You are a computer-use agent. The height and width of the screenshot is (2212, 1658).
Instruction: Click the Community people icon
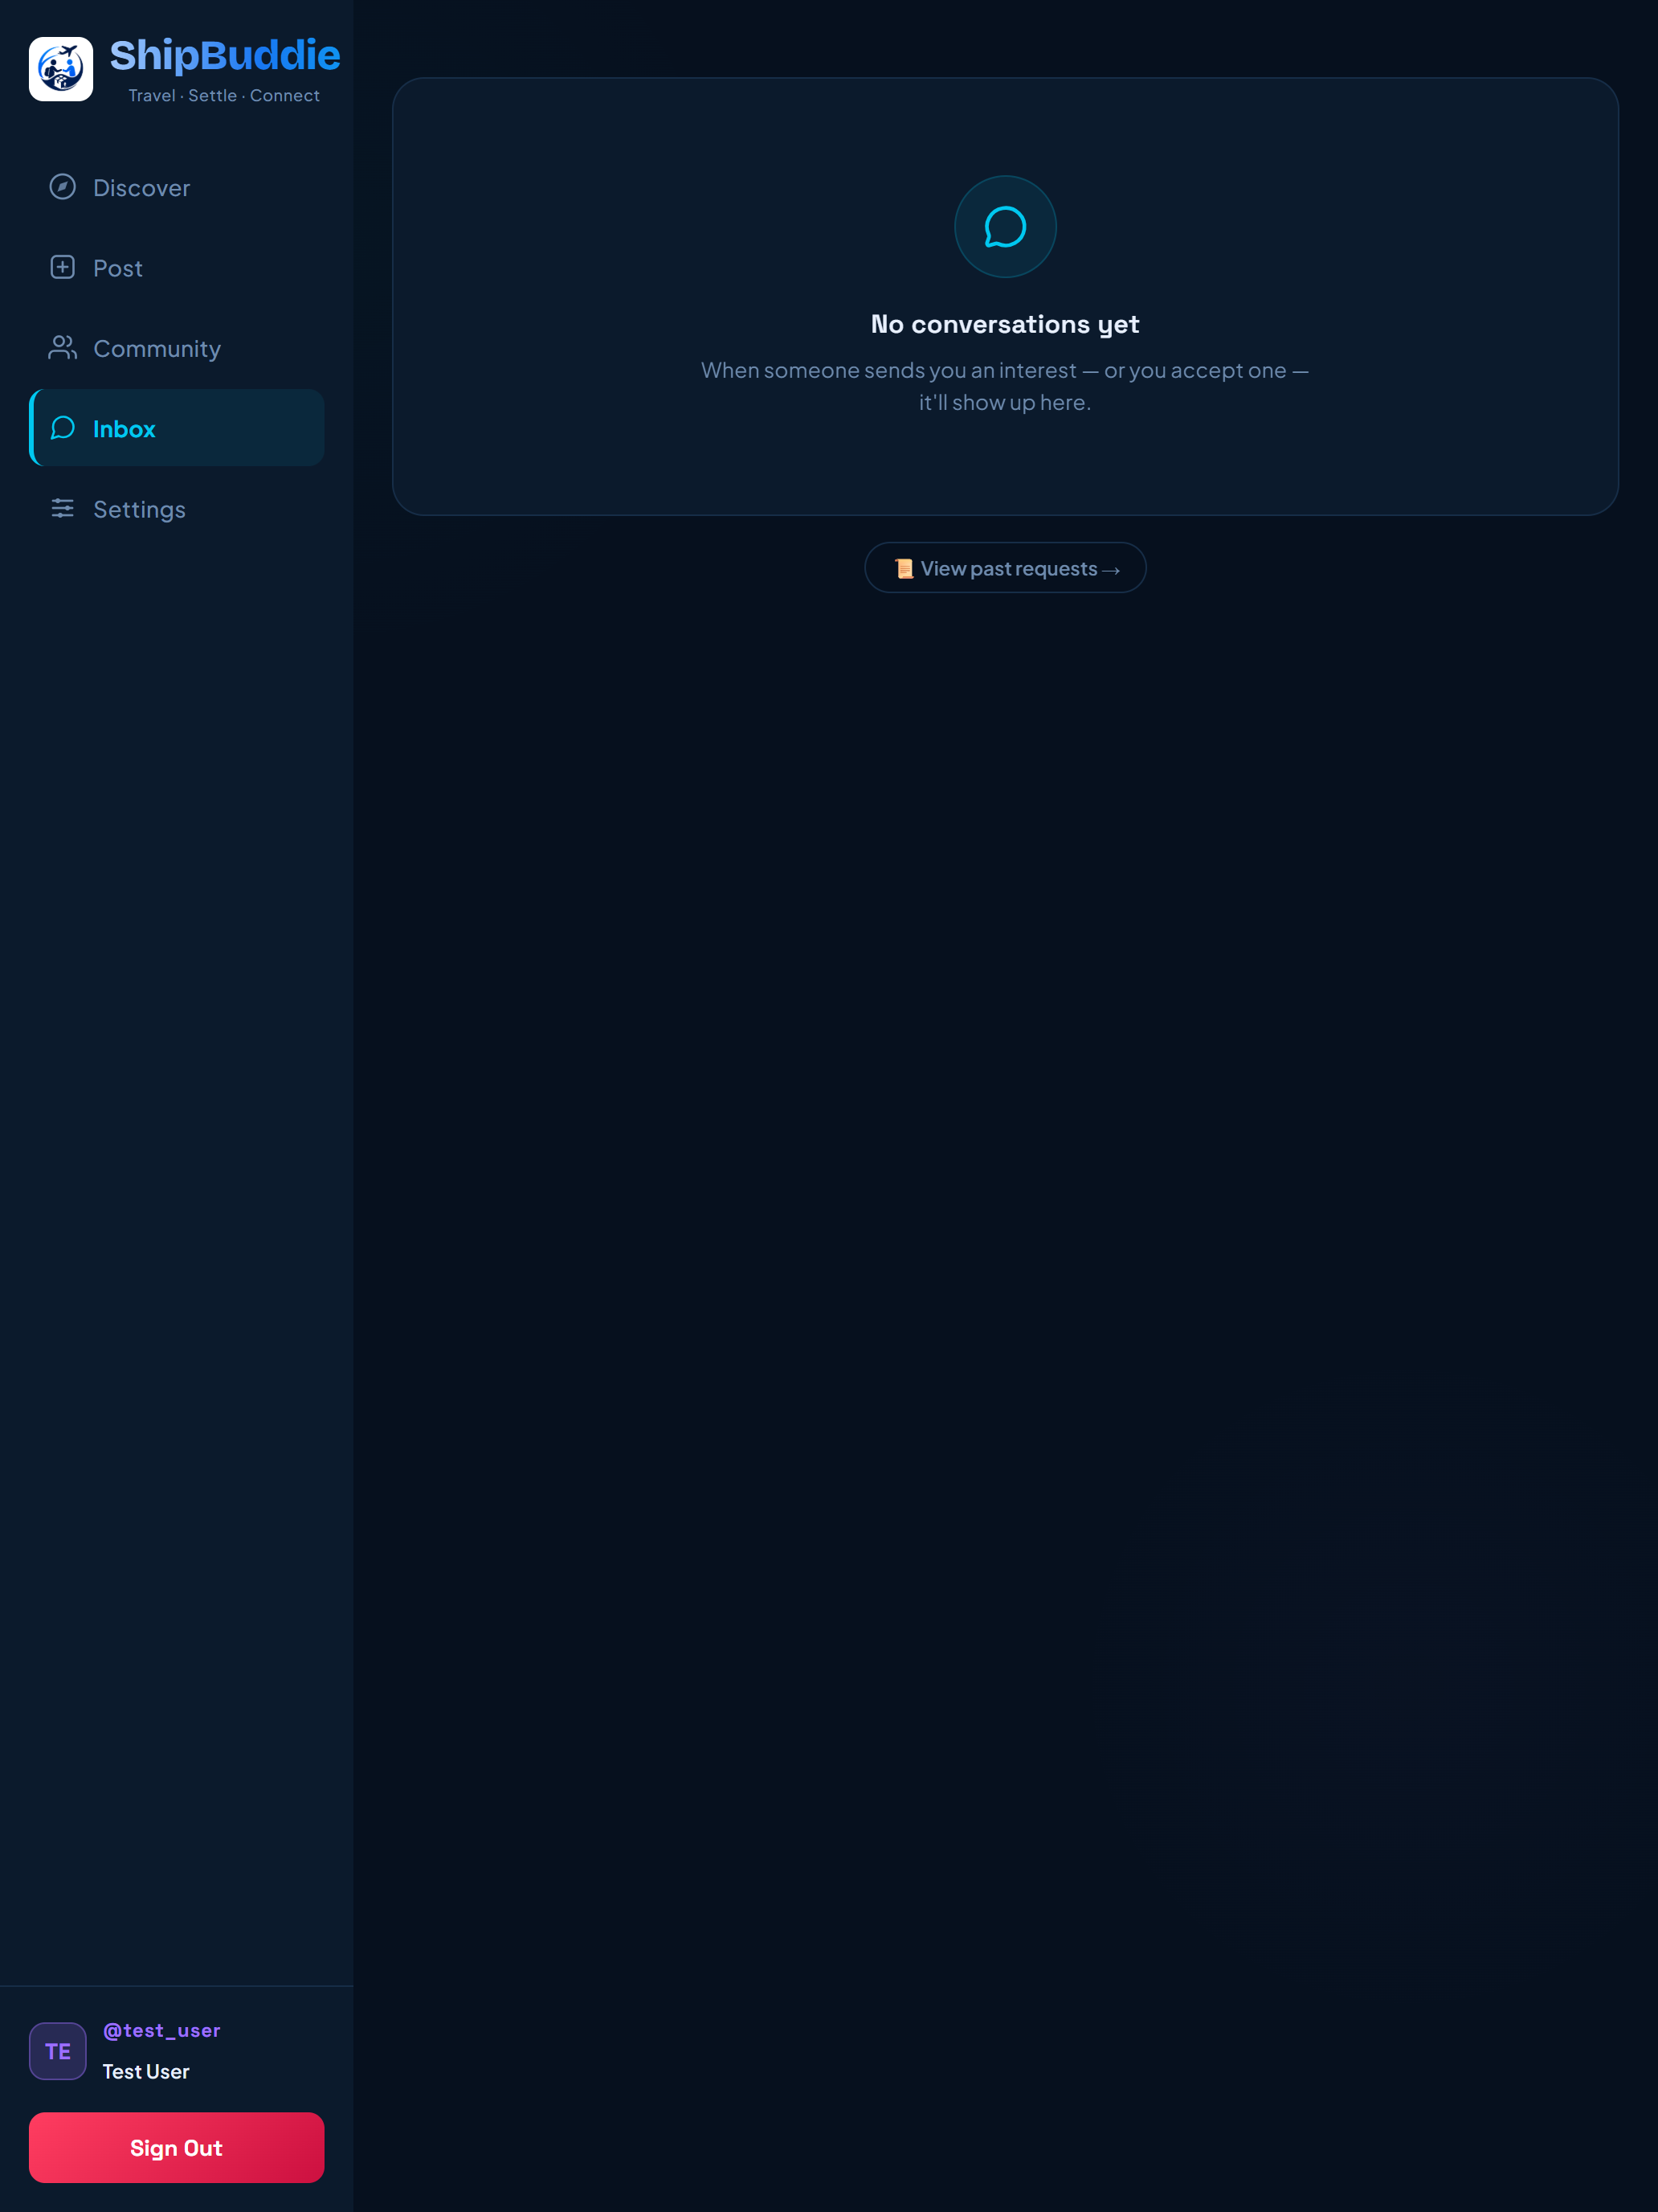click(63, 348)
